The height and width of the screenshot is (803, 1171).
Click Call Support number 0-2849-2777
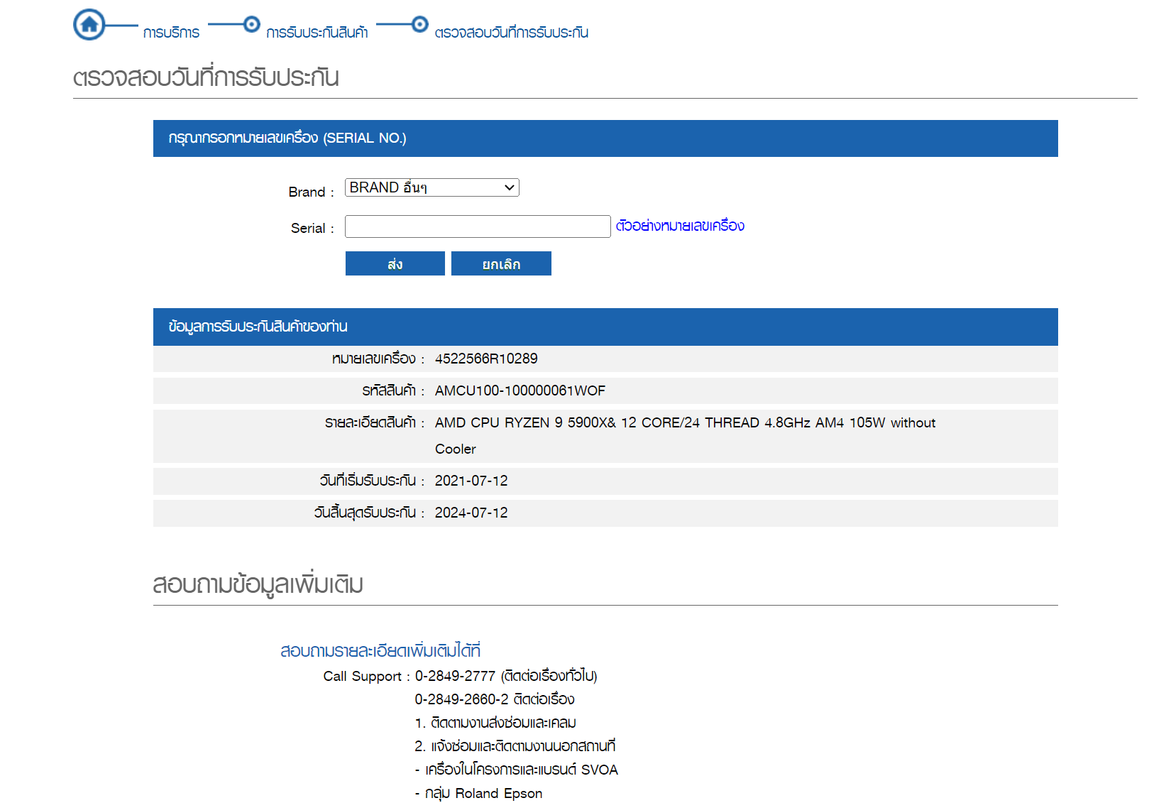455,676
